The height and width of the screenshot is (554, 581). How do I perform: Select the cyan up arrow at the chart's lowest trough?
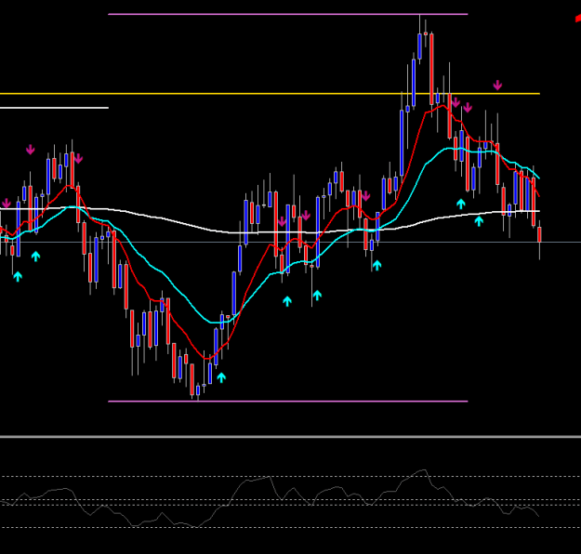point(221,377)
